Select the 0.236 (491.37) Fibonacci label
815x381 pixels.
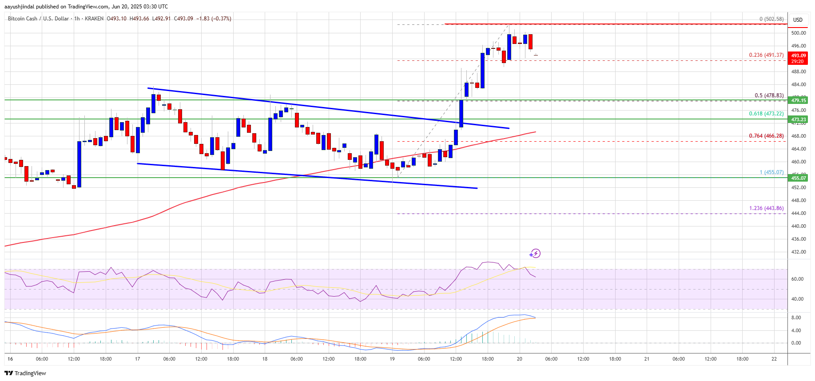click(x=766, y=55)
